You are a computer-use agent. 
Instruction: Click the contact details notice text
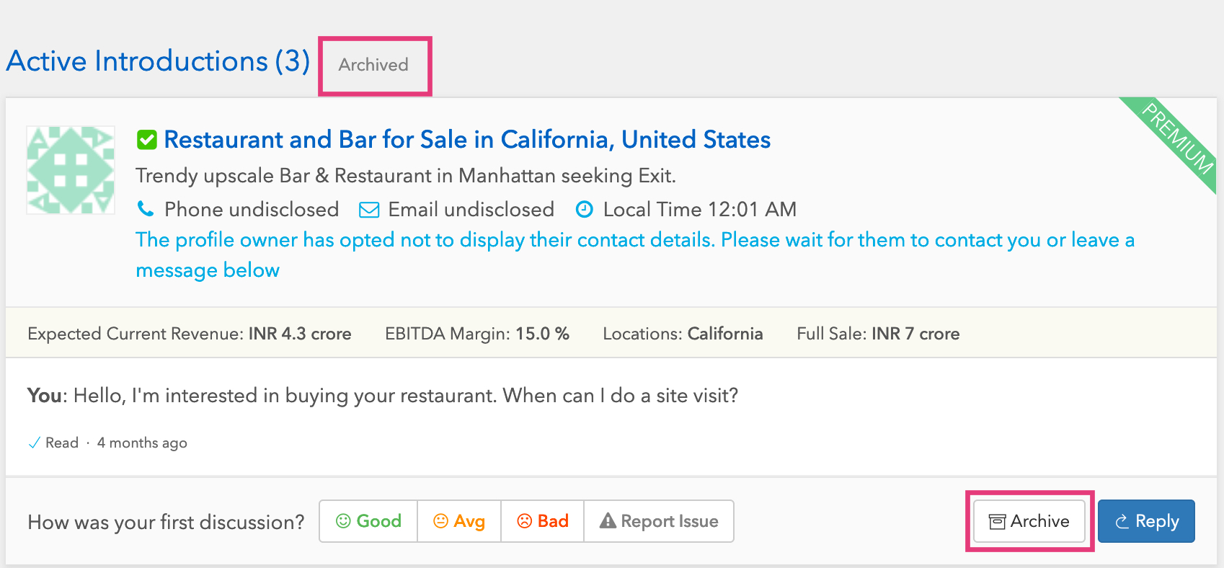coord(635,254)
